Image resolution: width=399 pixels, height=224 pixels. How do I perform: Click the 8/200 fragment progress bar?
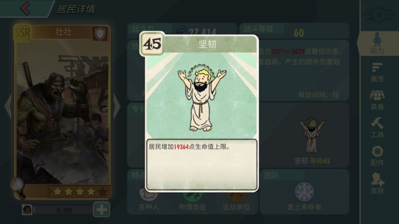(x=64, y=210)
